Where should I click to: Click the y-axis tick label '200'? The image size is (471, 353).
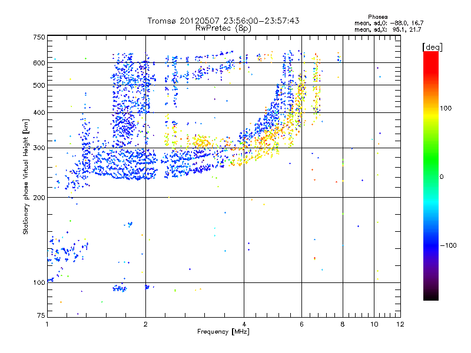(39, 198)
